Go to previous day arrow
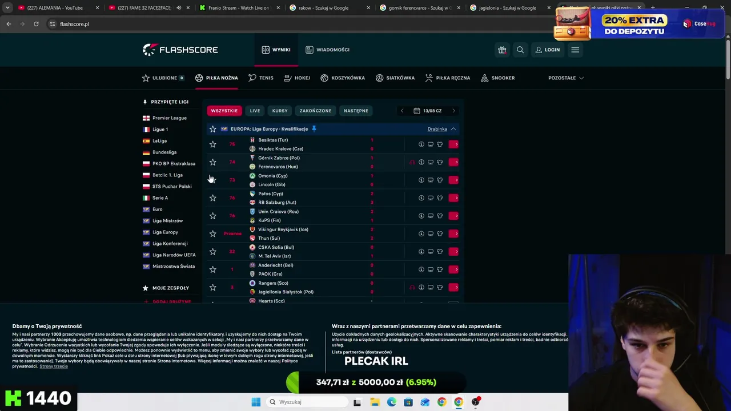The height and width of the screenshot is (411, 731). 402,111
